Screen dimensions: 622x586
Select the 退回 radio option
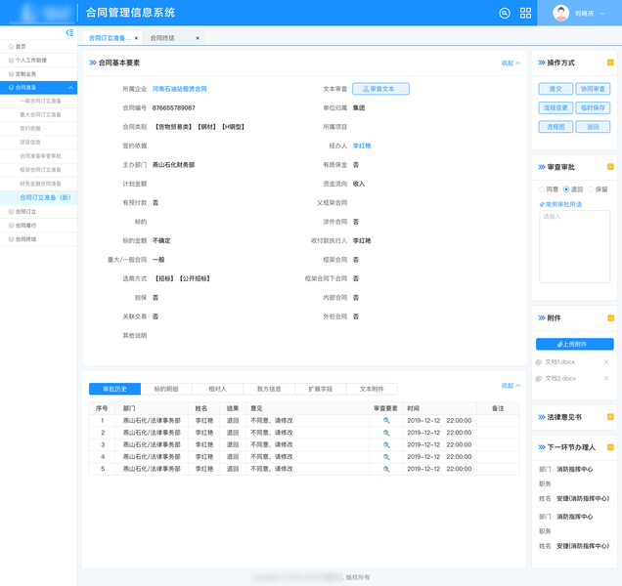566,189
